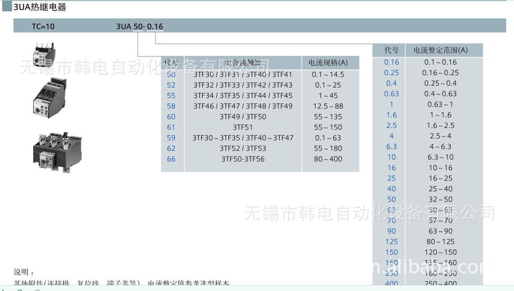514x291 pixels.
Task: Select the 12.5~88 current spec cell
Action: click(x=328, y=106)
